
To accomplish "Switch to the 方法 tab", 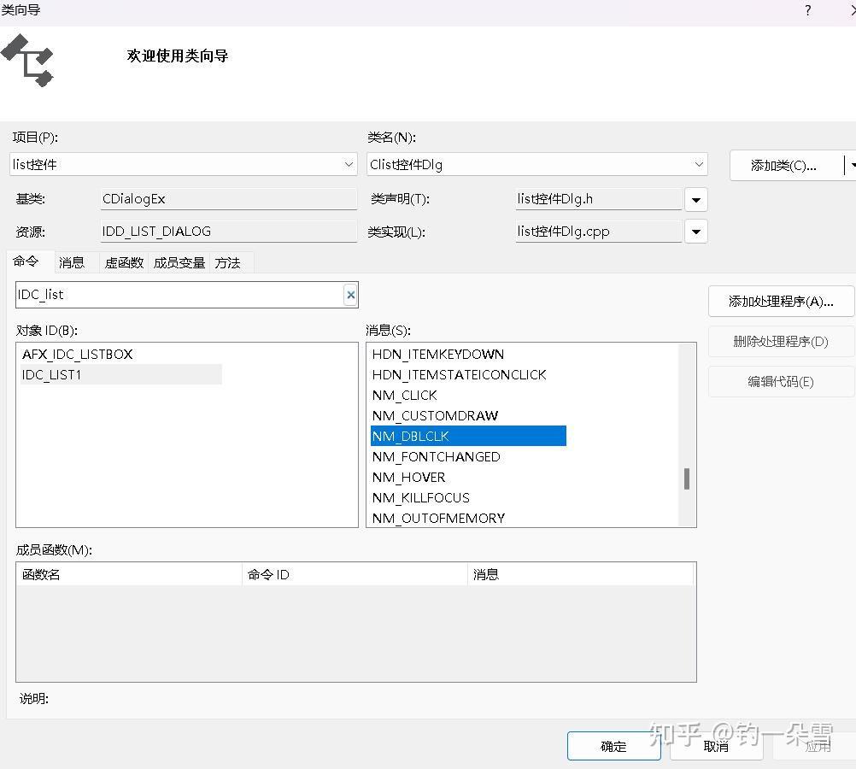I will coord(228,262).
